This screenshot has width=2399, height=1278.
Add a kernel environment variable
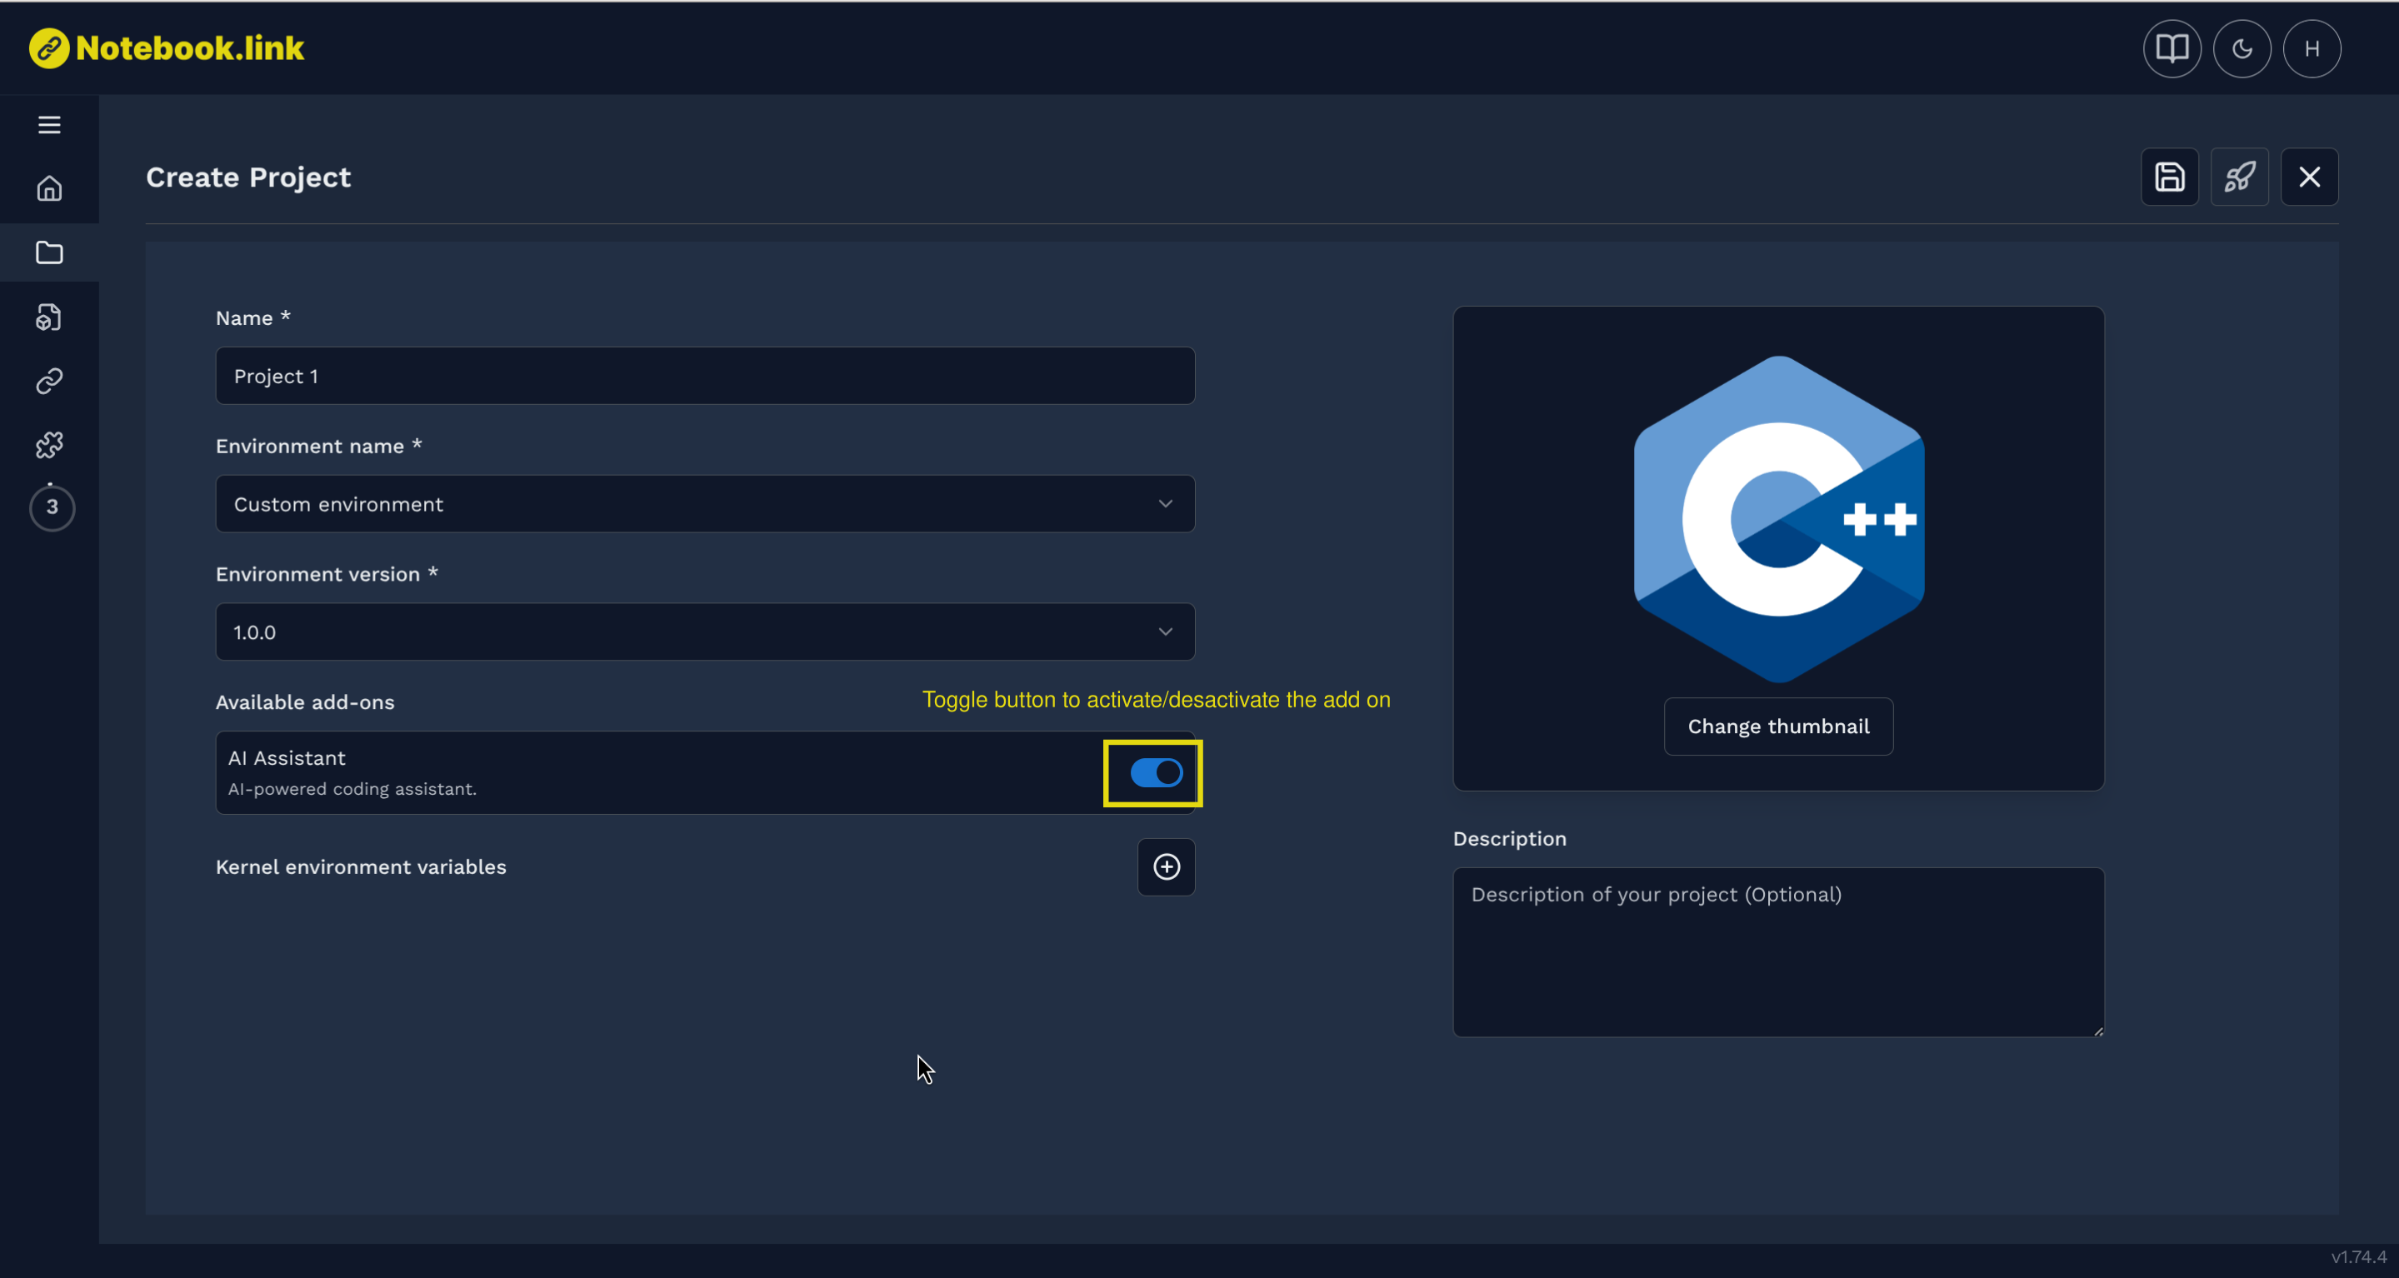click(1165, 866)
